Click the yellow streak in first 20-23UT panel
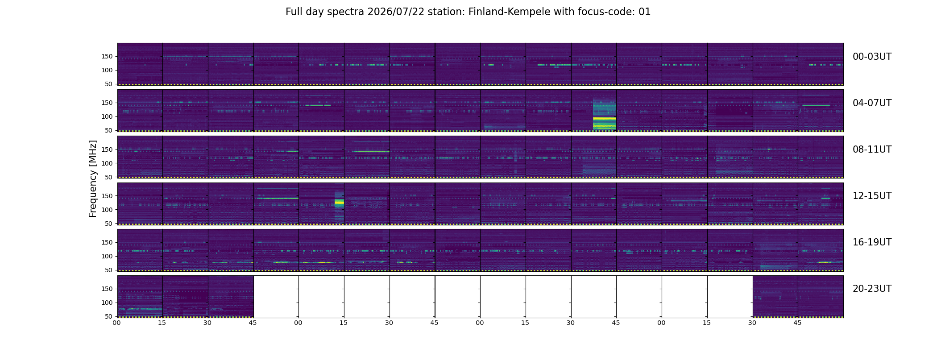Screen dimensions: 937x357 (140, 309)
